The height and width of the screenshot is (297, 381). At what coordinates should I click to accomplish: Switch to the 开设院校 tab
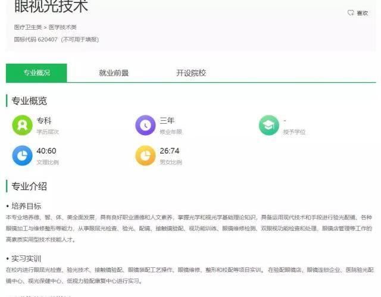click(x=191, y=73)
